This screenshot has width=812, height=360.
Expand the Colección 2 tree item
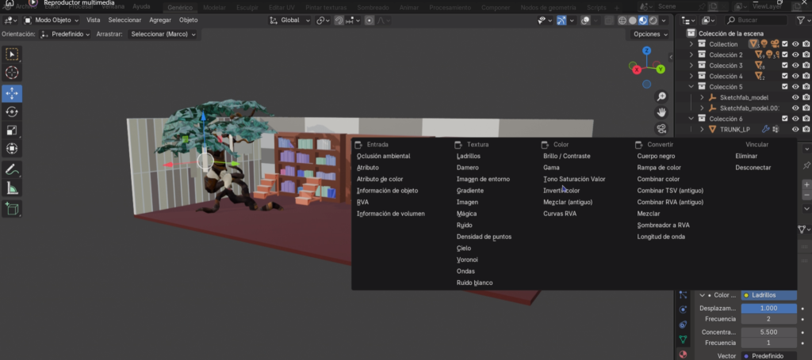pos(691,55)
